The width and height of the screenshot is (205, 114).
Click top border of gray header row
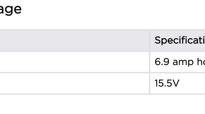point(103,30)
